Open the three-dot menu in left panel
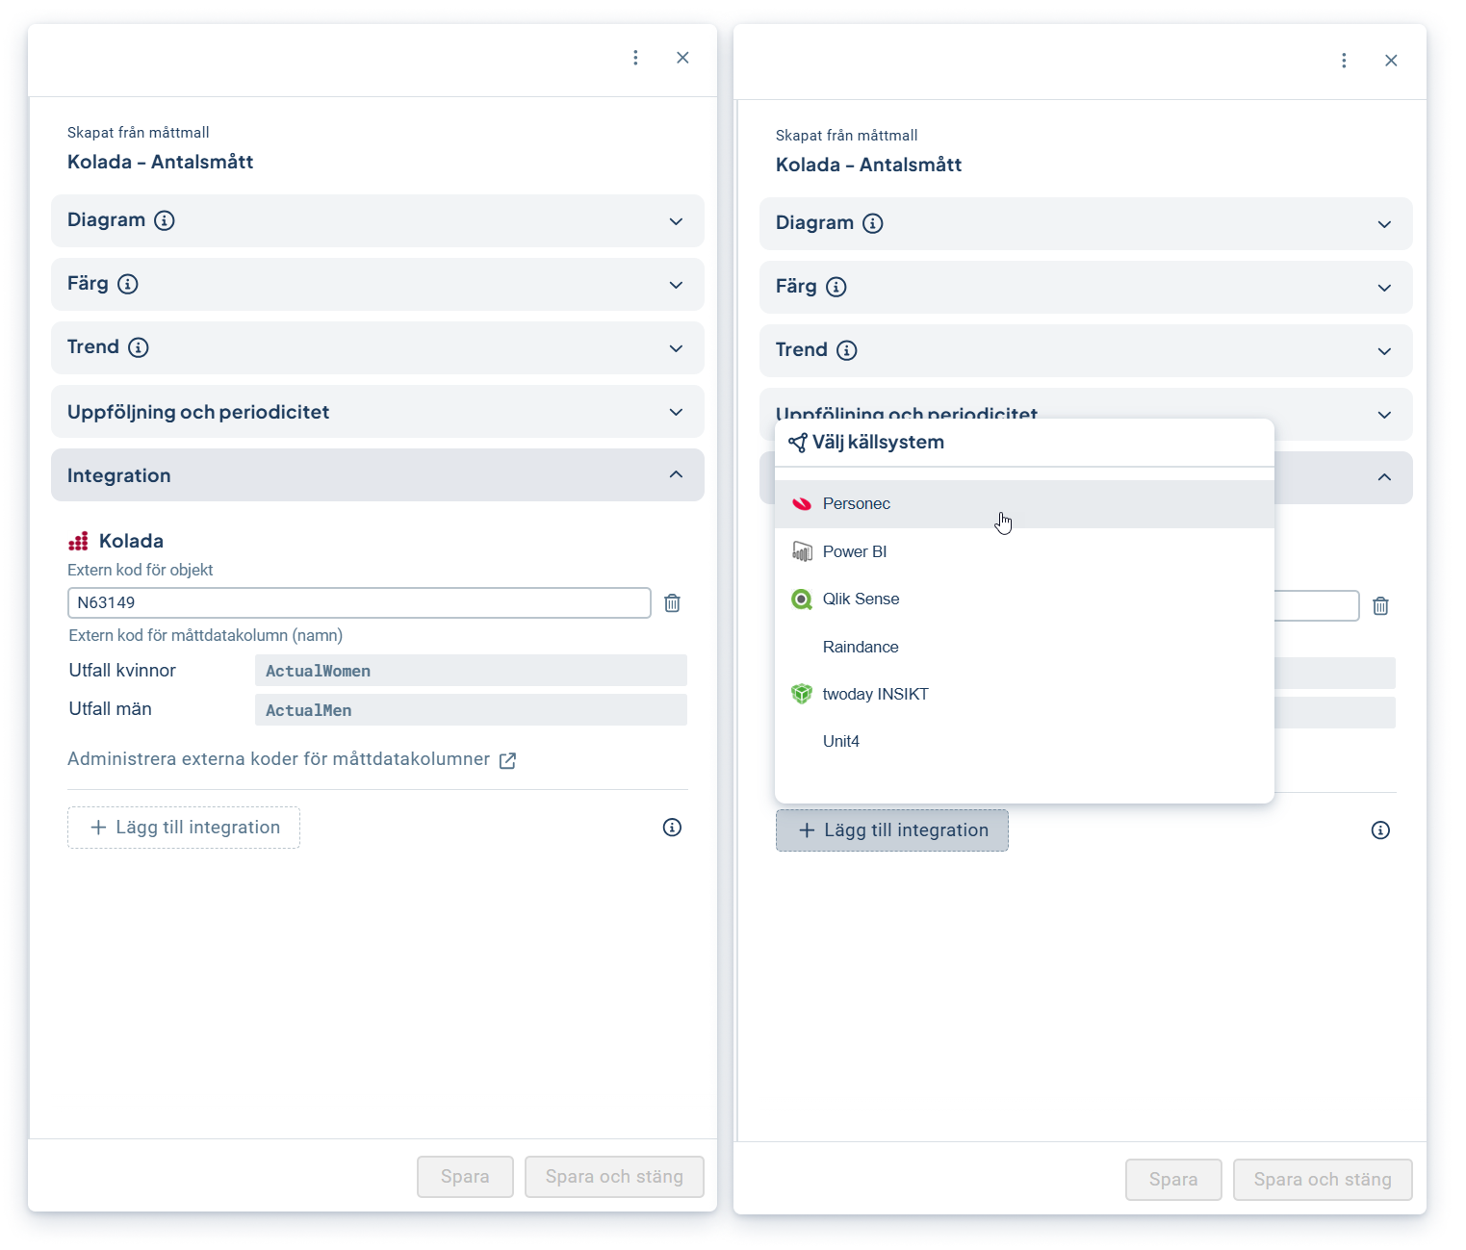 point(635,58)
